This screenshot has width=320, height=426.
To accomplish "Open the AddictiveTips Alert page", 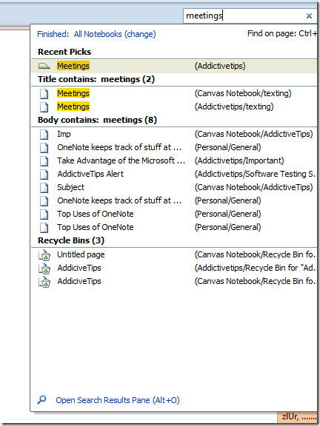I will click(x=174, y=174).
